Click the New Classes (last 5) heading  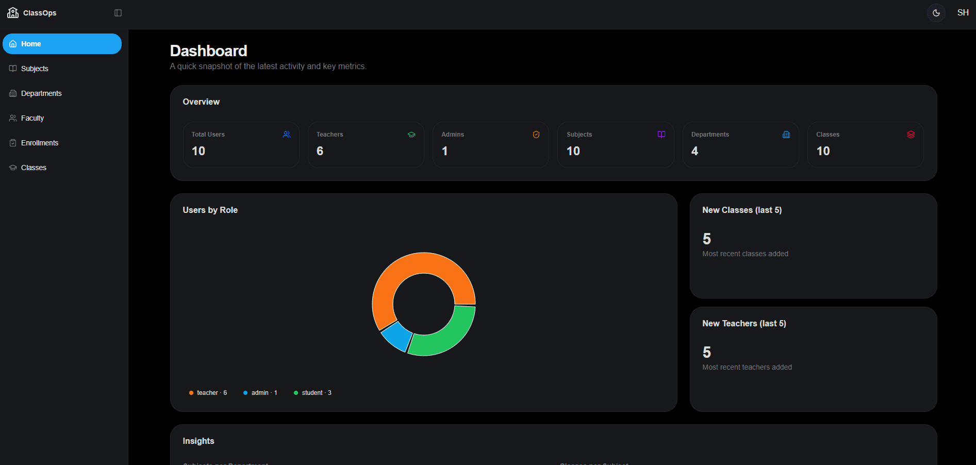click(742, 210)
